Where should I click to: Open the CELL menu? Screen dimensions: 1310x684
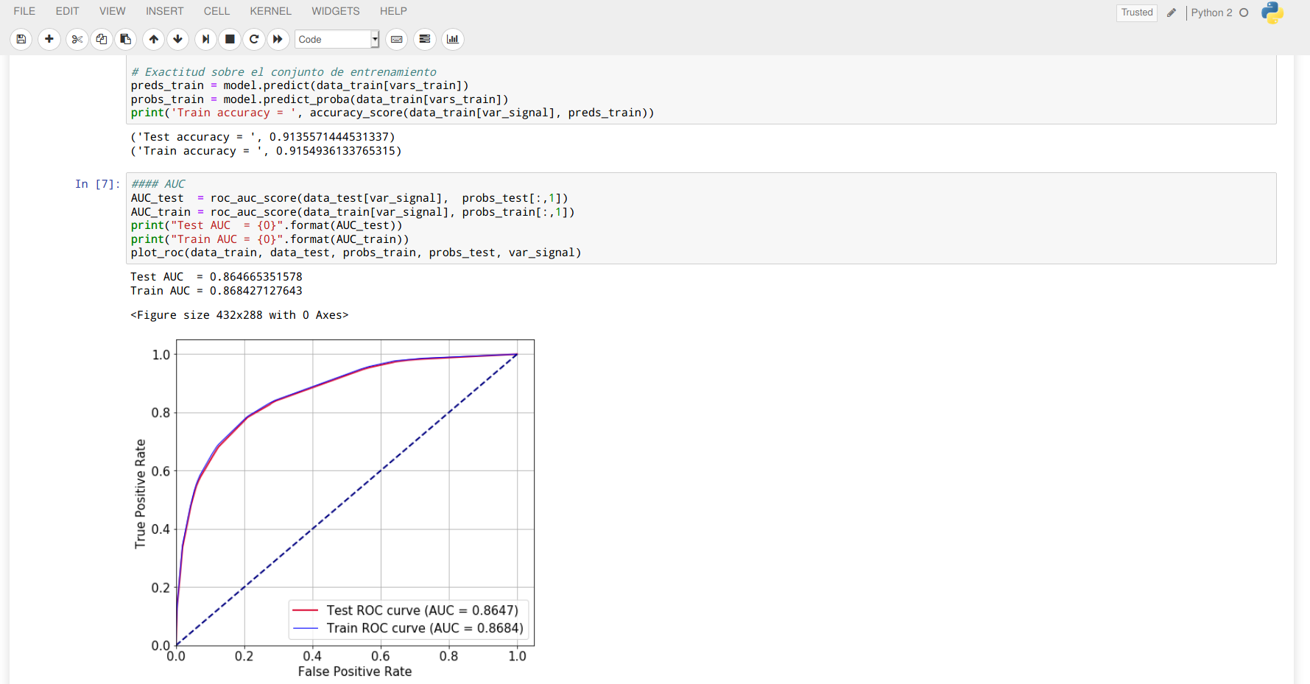coord(216,11)
